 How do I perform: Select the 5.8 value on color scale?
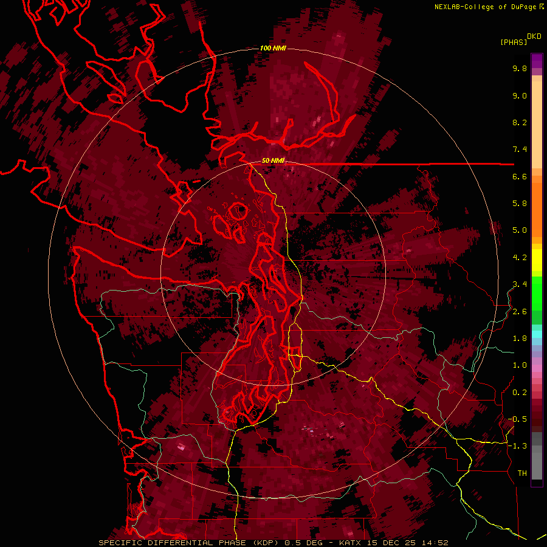(x=520, y=204)
